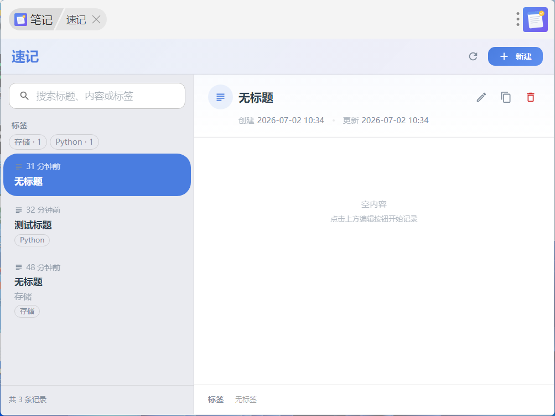The width and height of the screenshot is (555, 416).
Task: Click the search magnifier icon
Action: (x=24, y=96)
